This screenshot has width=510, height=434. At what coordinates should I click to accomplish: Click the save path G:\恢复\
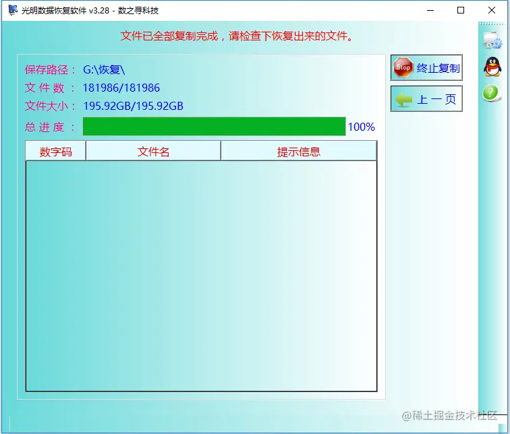(104, 69)
